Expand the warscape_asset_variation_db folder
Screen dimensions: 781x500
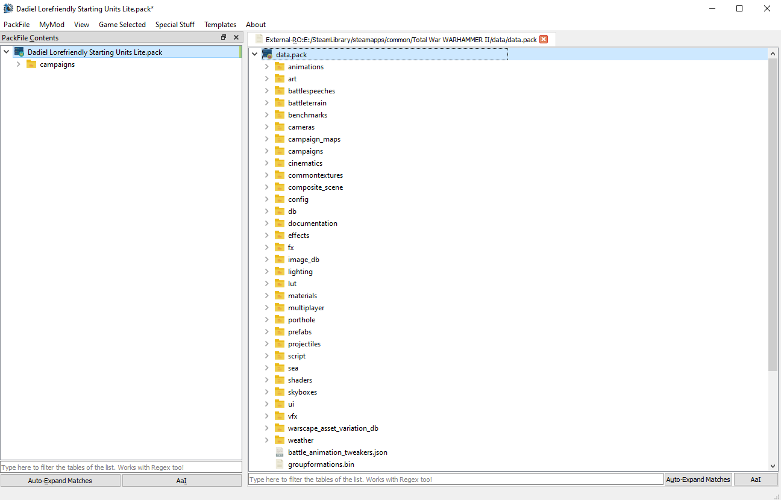[267, 428]
